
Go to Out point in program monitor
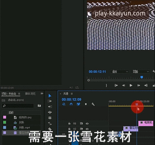click(146, 85)
